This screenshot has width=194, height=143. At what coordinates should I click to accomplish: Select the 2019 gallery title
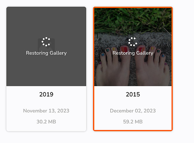pyautogui.click(x=46, y=94)
